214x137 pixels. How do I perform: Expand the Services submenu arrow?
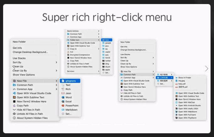(99, 71)
